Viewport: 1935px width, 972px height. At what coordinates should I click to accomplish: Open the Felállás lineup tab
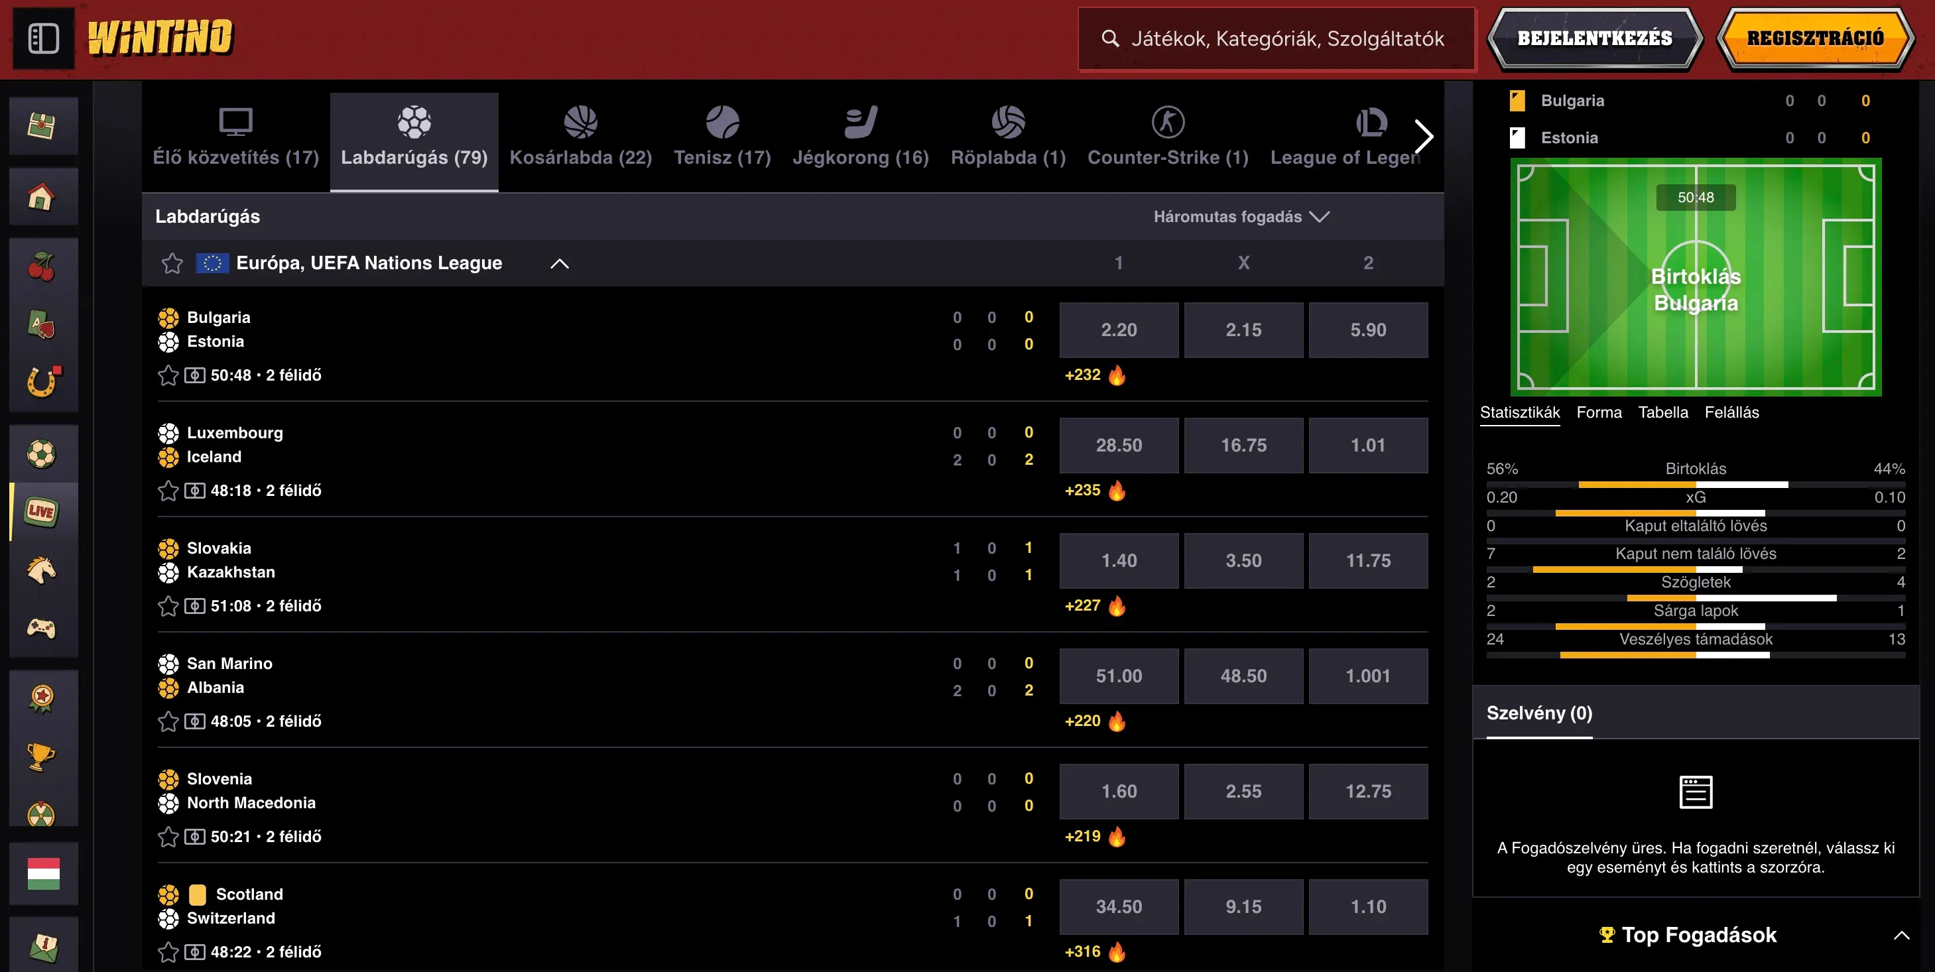click(x=1731, y=412)
